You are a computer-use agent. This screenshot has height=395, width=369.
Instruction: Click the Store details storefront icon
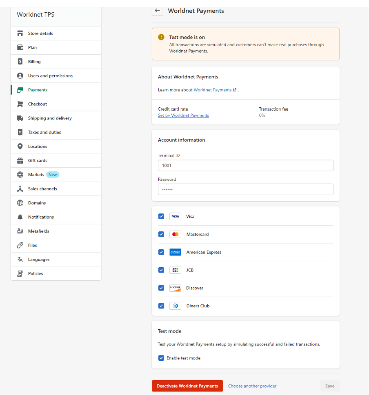(x=20, y=33)
